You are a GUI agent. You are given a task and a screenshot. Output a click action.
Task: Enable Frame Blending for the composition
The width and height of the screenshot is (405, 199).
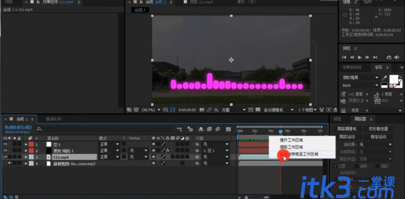[209, 129]
